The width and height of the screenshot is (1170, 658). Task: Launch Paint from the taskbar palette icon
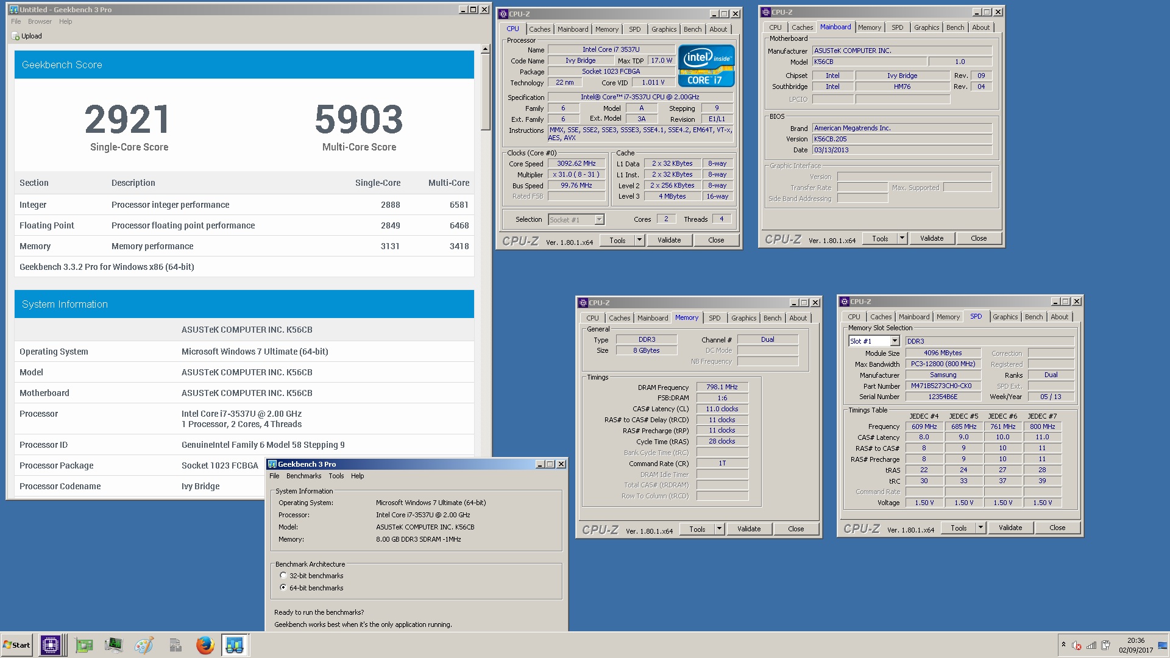[x=144, y=645]
